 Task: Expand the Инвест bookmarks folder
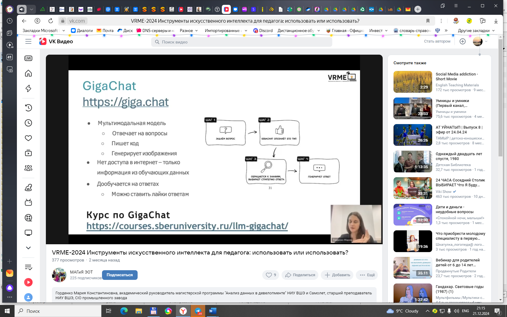click(378, 30)
